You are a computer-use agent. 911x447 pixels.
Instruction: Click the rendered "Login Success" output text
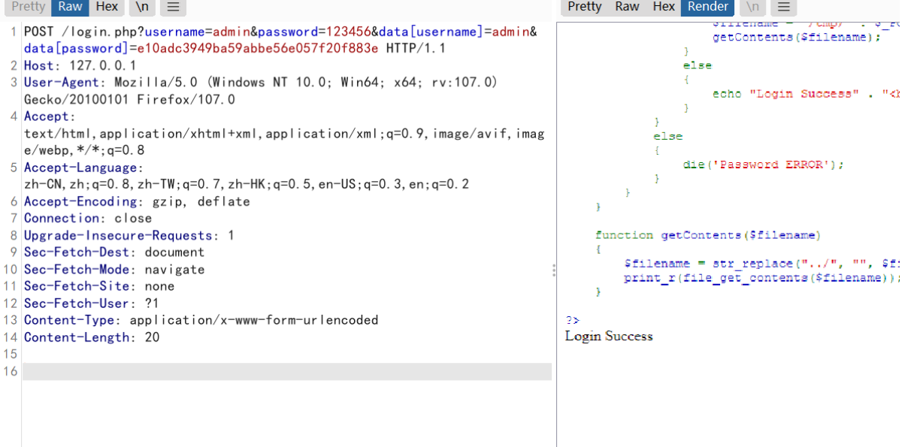(x=609, y=336)
